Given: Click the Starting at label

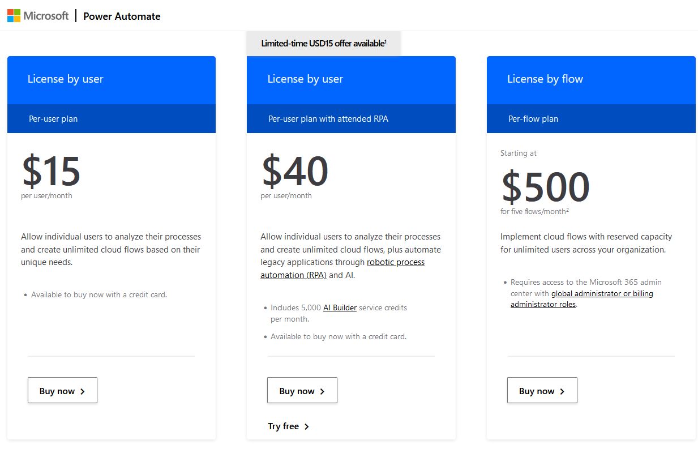Looking at the screenshot, I should pyautogui.click(x=519, y=153).
